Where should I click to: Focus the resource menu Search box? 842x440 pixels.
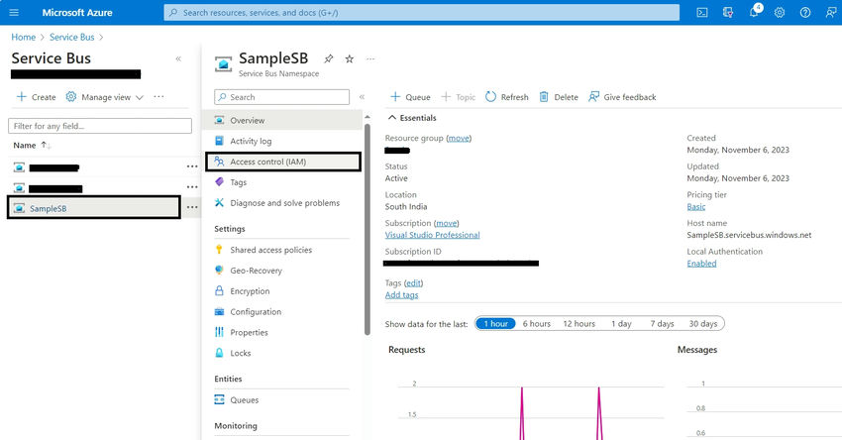click(282, 97)
